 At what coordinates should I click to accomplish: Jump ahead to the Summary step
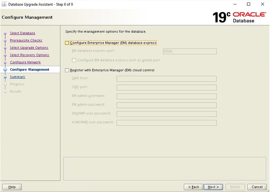click(x=18, y=77)
